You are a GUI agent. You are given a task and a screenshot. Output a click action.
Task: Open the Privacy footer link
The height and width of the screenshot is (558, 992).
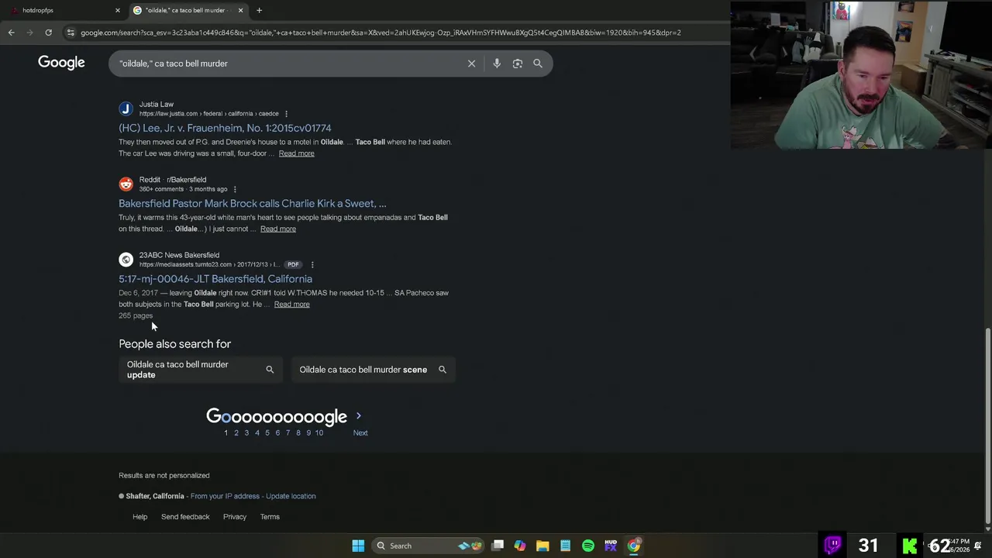(x=235, y=517)
